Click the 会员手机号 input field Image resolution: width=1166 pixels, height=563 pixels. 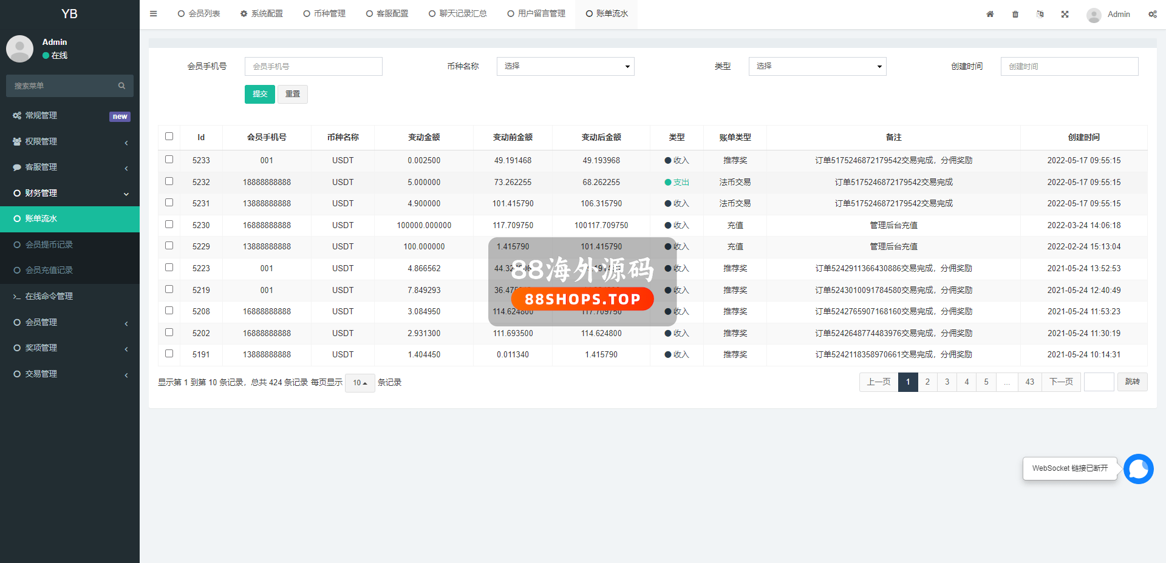click(313, 66)
